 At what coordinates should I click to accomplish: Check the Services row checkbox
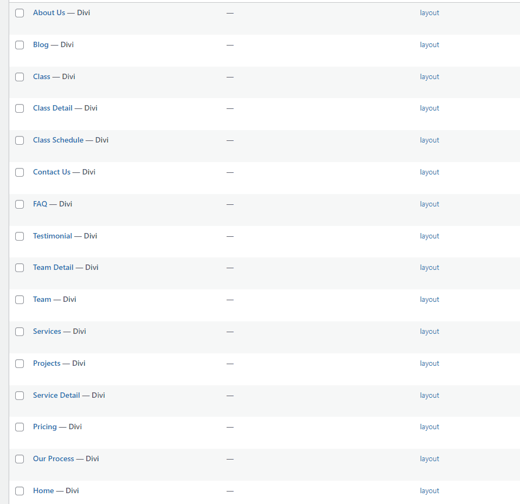(x=20, y=332)
